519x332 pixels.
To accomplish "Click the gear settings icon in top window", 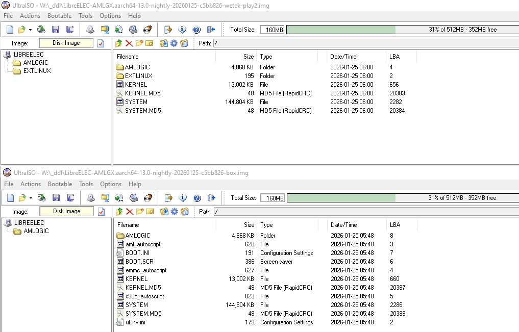I will (x=174, y=43).
